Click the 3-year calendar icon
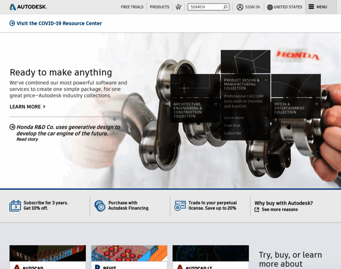This screenshot has width=341, height=269. (x=15, y=205)
